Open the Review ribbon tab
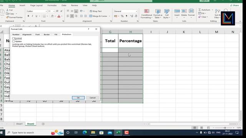Screen dimensions: 246x138 tap(74, 5)
